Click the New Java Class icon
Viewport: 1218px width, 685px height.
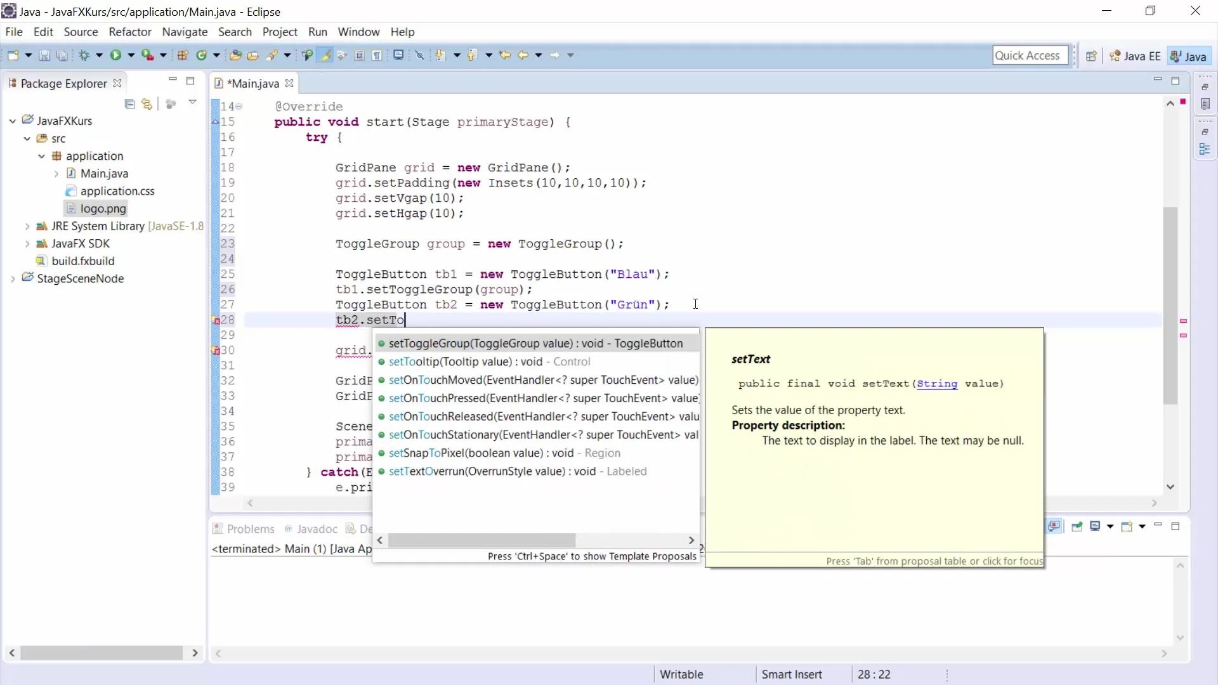[x=202, y=55]
